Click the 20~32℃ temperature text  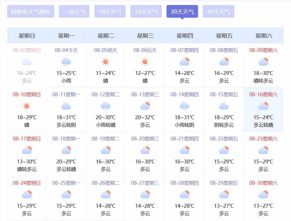[x=145, y=117]
